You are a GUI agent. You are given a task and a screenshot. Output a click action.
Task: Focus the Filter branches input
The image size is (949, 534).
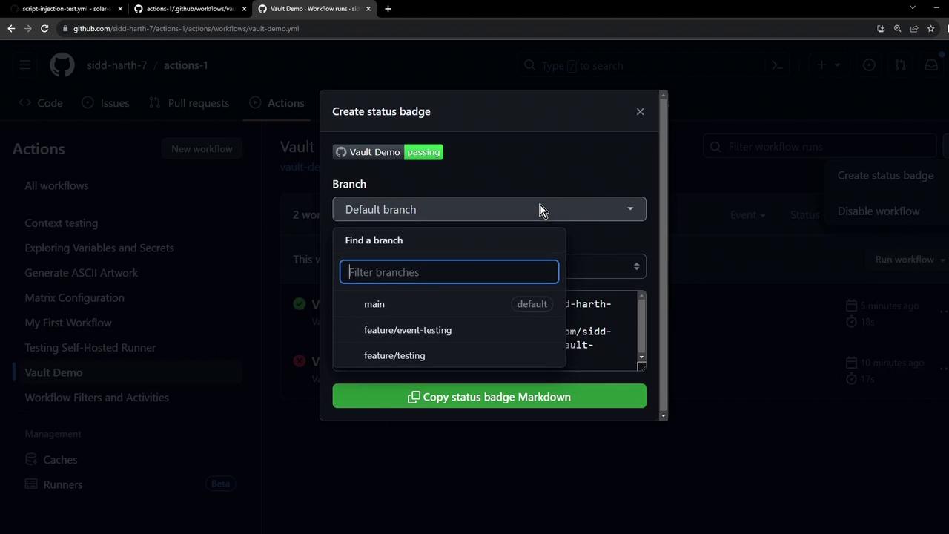point(449,272)
